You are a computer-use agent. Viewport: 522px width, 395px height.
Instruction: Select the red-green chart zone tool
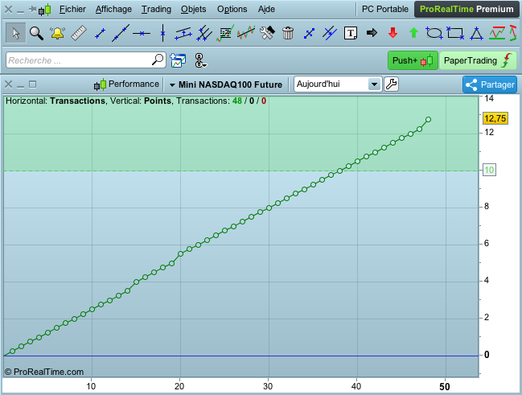(x=497, y=33)
